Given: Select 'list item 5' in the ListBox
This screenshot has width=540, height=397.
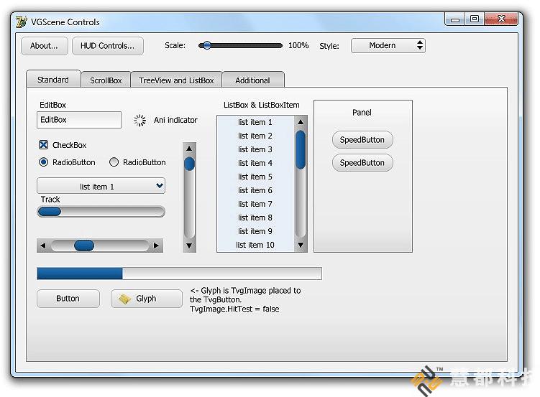Looking at the screenshot, I should (x=255, y=177).
